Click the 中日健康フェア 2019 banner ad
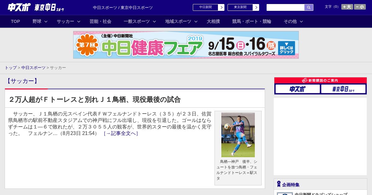The height and width of the screenshot is (195, 372). (186, 45)
